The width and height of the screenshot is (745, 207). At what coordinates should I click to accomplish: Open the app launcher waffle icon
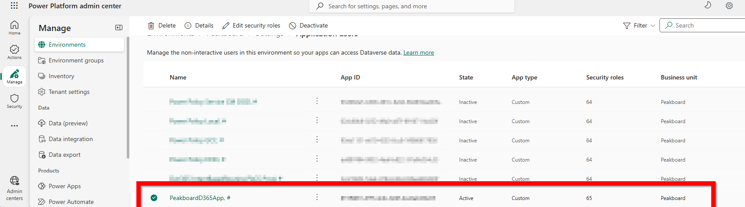14,6
